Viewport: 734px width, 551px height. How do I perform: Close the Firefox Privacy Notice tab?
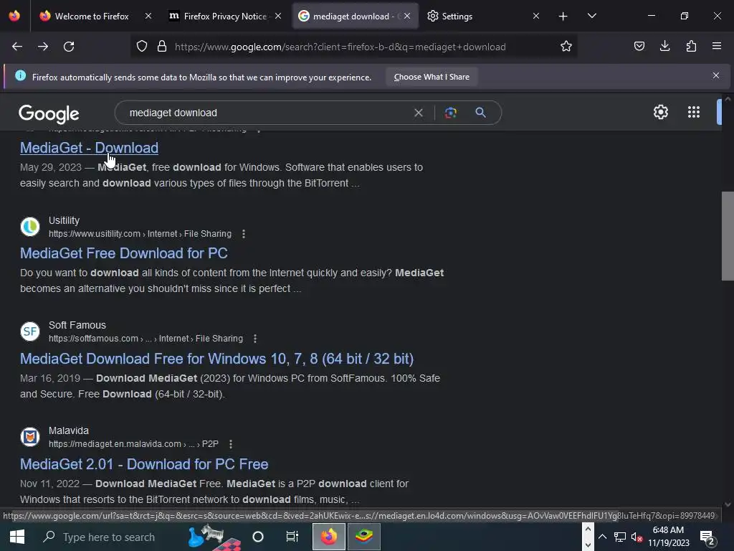[278, 16]
